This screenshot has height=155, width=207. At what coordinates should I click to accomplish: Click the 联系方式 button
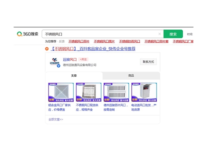pyautogui.click(x=148, y=62)
